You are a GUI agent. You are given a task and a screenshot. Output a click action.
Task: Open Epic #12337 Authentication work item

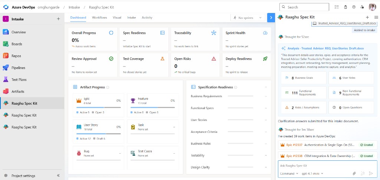point(327,145)
